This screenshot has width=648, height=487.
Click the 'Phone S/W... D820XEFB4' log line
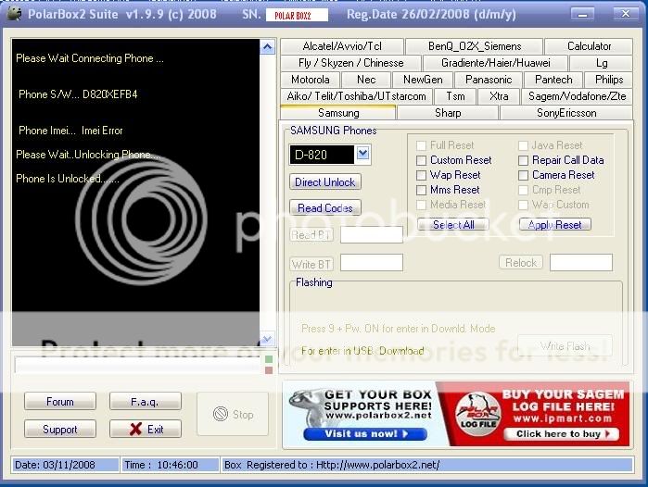click(78, 94)
